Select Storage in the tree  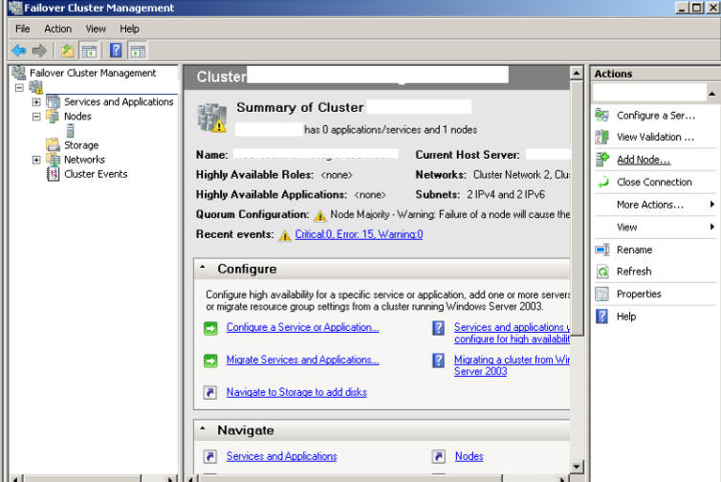click(x=81, y=145)
